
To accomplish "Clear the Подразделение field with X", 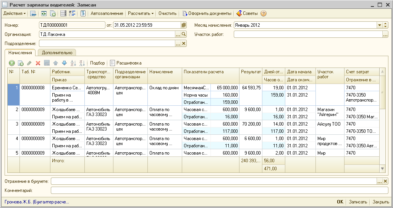I will pyautogui.click(x=184, y=44).
